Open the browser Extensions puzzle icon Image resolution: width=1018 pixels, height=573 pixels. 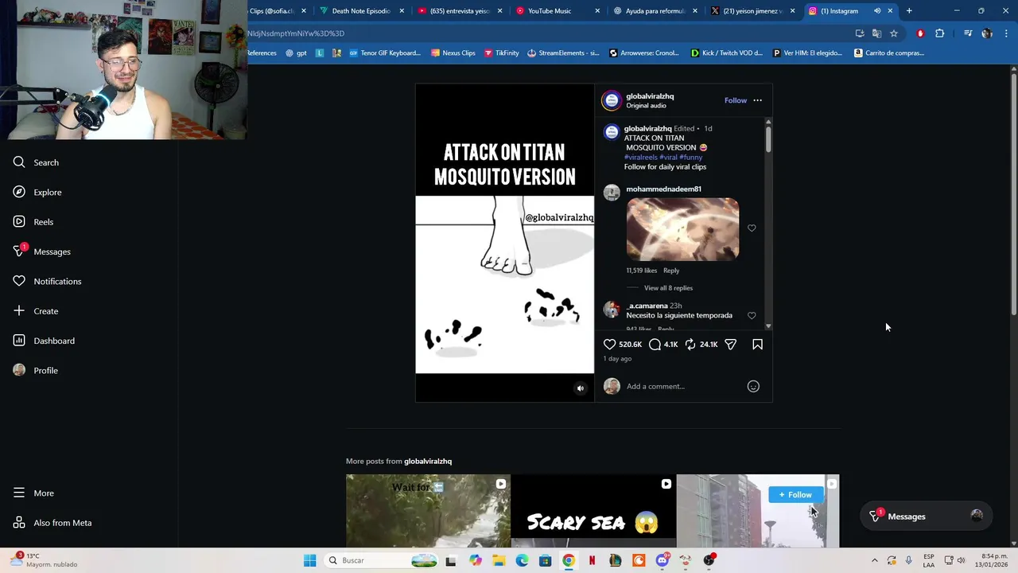[940, 33]
